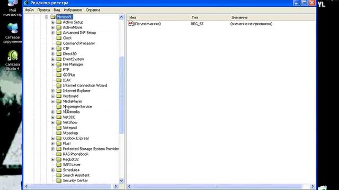Open Мой компьютер desktop icon
Screen dimensions: 339x190
click(x=13, y=8)
